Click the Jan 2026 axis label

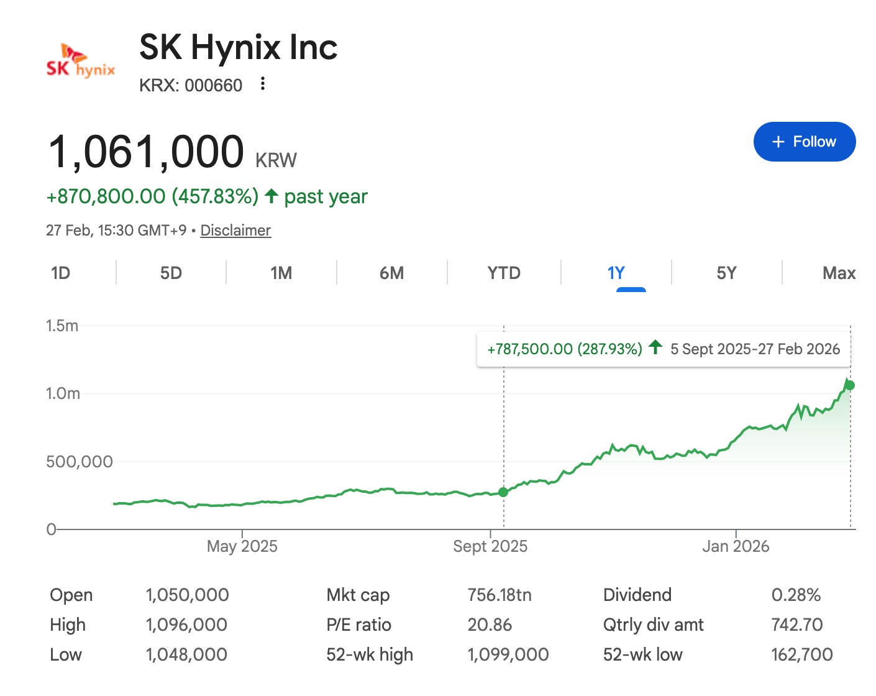click(736, 546)
